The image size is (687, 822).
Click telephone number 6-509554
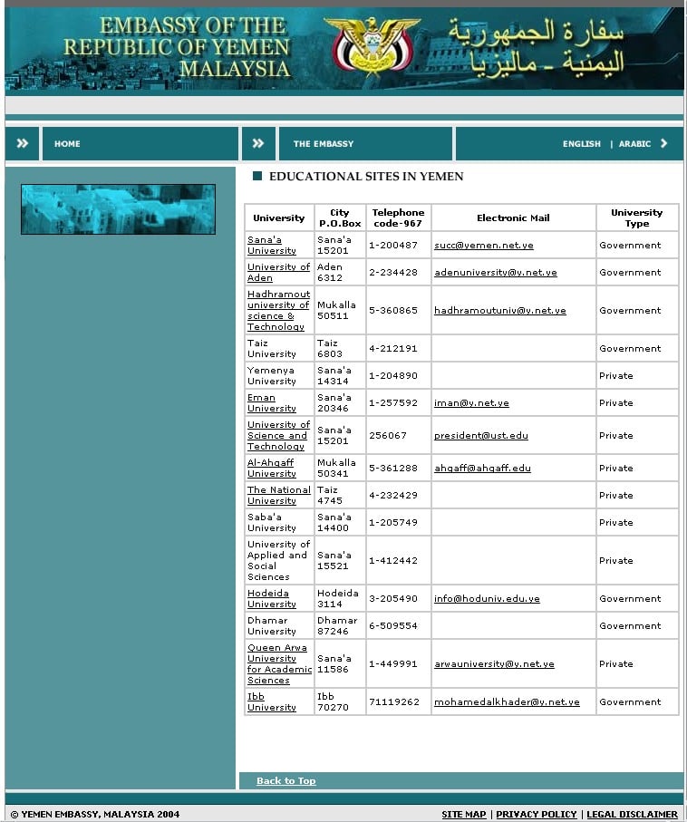pos(392,626)
